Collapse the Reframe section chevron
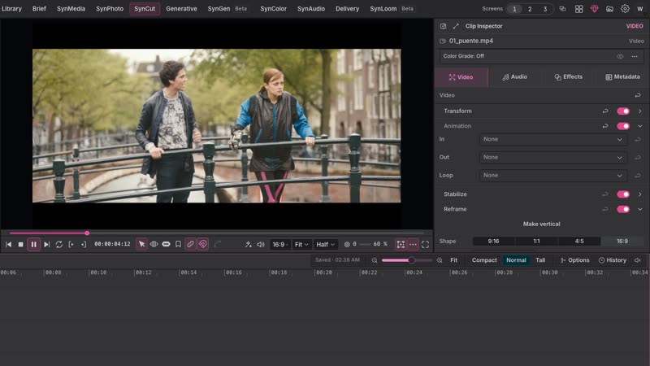Image resolution: width=650 pixels, height=366 pixels. [x=639, y=209]
